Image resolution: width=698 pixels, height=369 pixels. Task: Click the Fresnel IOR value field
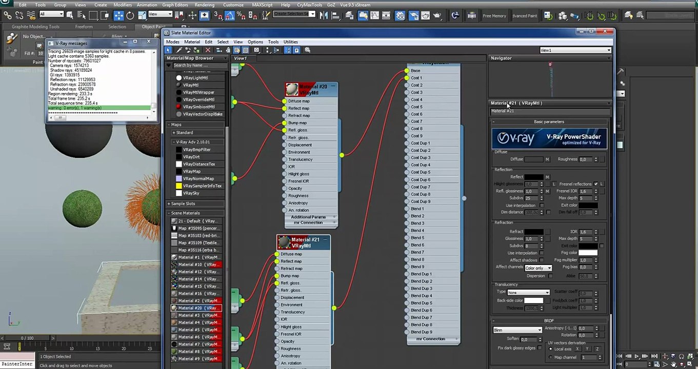585,191
